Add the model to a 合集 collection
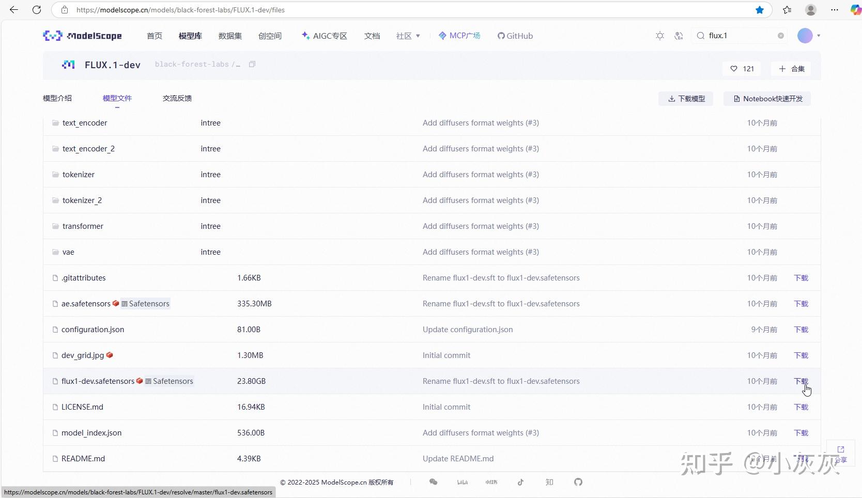The width and height of the screenshot is (862, 498). tap(791, 69)
